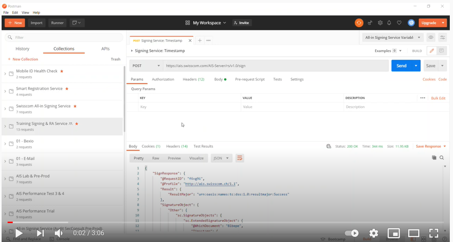Click the query param Key field
Screen dimensions: 453x242
pos(190,107)
